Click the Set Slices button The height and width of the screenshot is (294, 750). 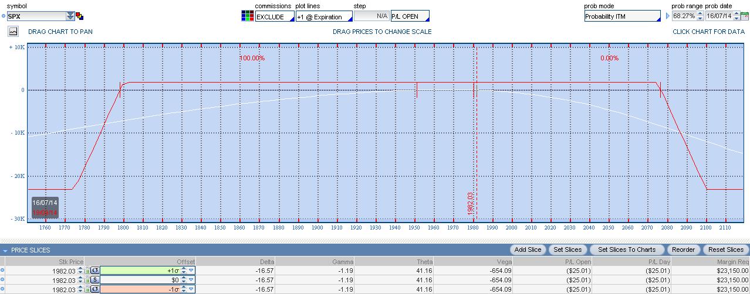tap(567, 249)
